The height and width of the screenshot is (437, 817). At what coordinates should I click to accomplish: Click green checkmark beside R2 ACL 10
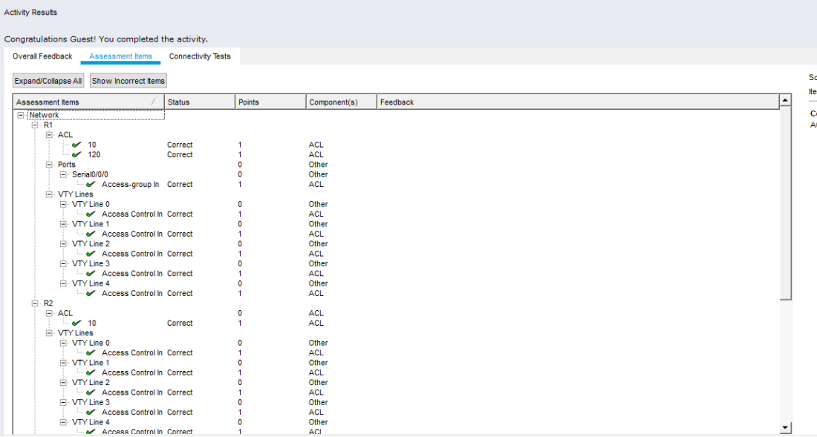[x=77, y=323]
